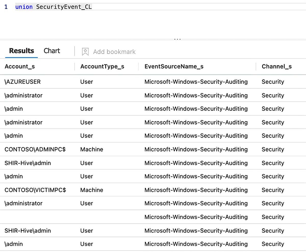The image size is (306, 252).
Task: Click the union keyword in the query
Action: [24, 7]
